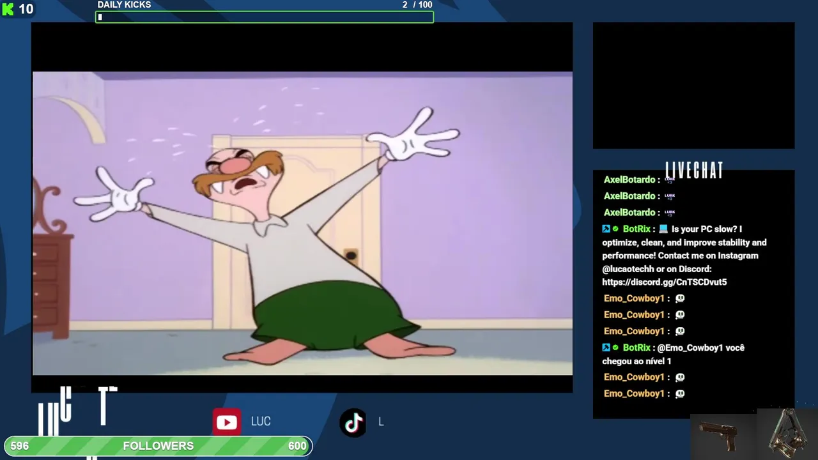Click BotRix name on the level-up message
This screenshot has height=460, width=818.
pyautogui.click(x=637, y=348)
